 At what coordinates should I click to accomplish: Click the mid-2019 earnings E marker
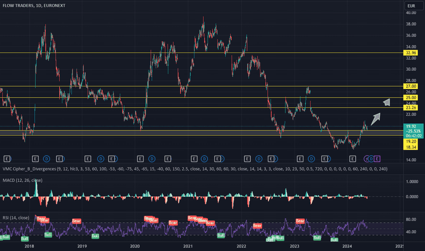(x=111, y=159)
